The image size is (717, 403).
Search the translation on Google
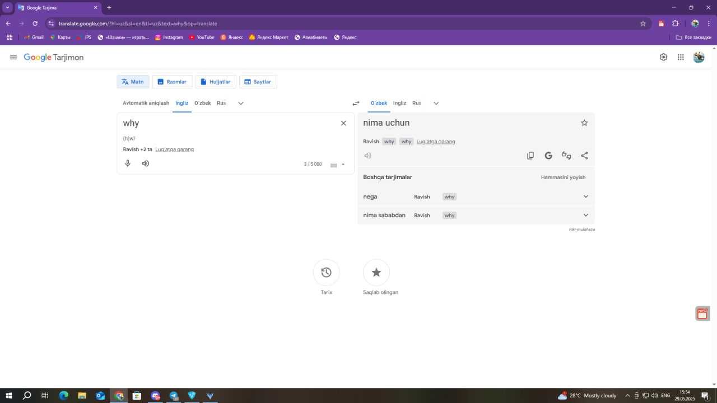coord(548,156)
